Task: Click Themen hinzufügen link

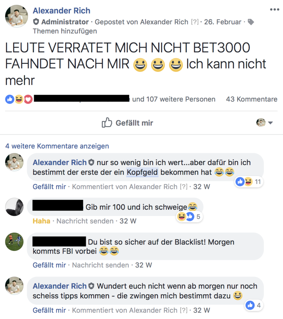Action: (65, 31)
